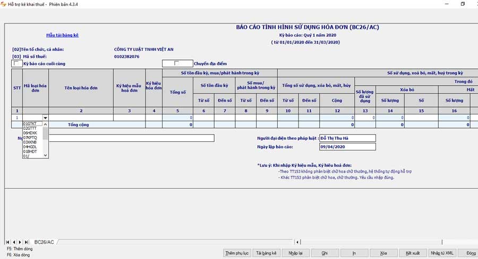This screenshot has width=478, height=259.
Task: Click the 'Kỳ báo cáo: Quý 1 năm 2020' text
Action: [x=308, y=35]
